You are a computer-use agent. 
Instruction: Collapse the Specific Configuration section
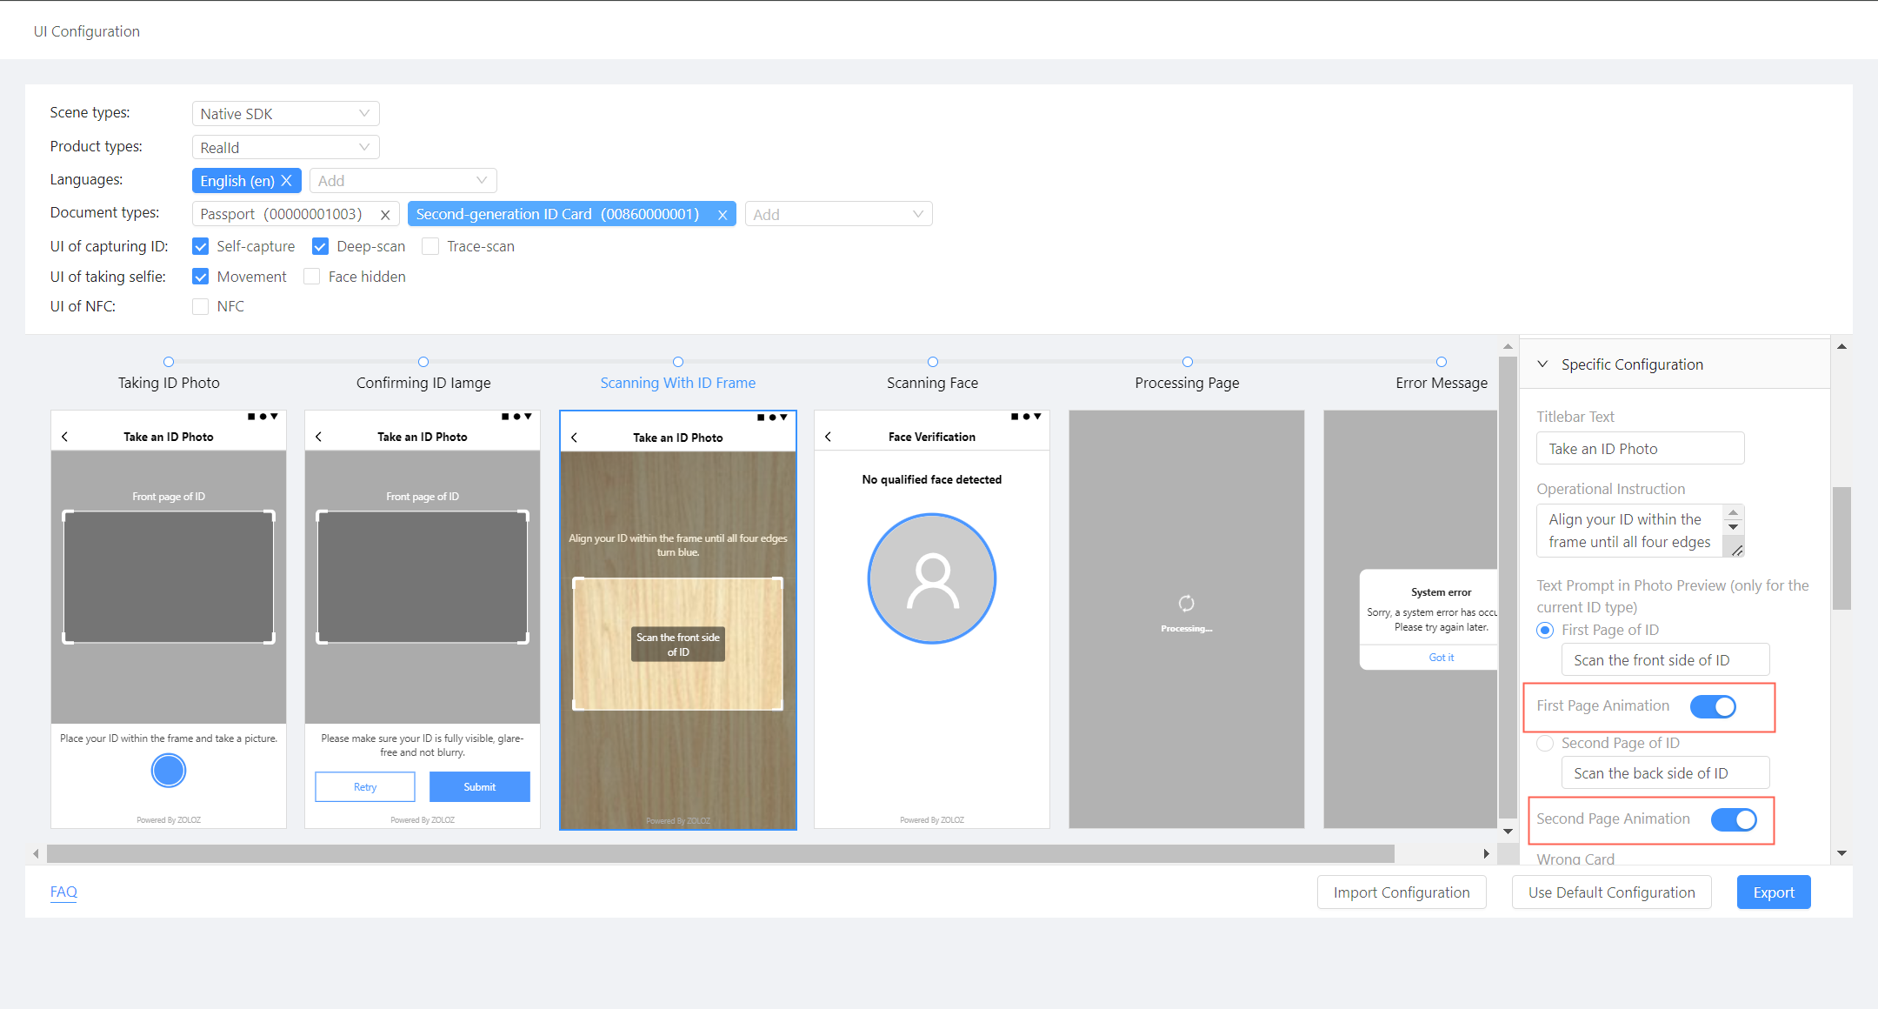(1543, 364)
